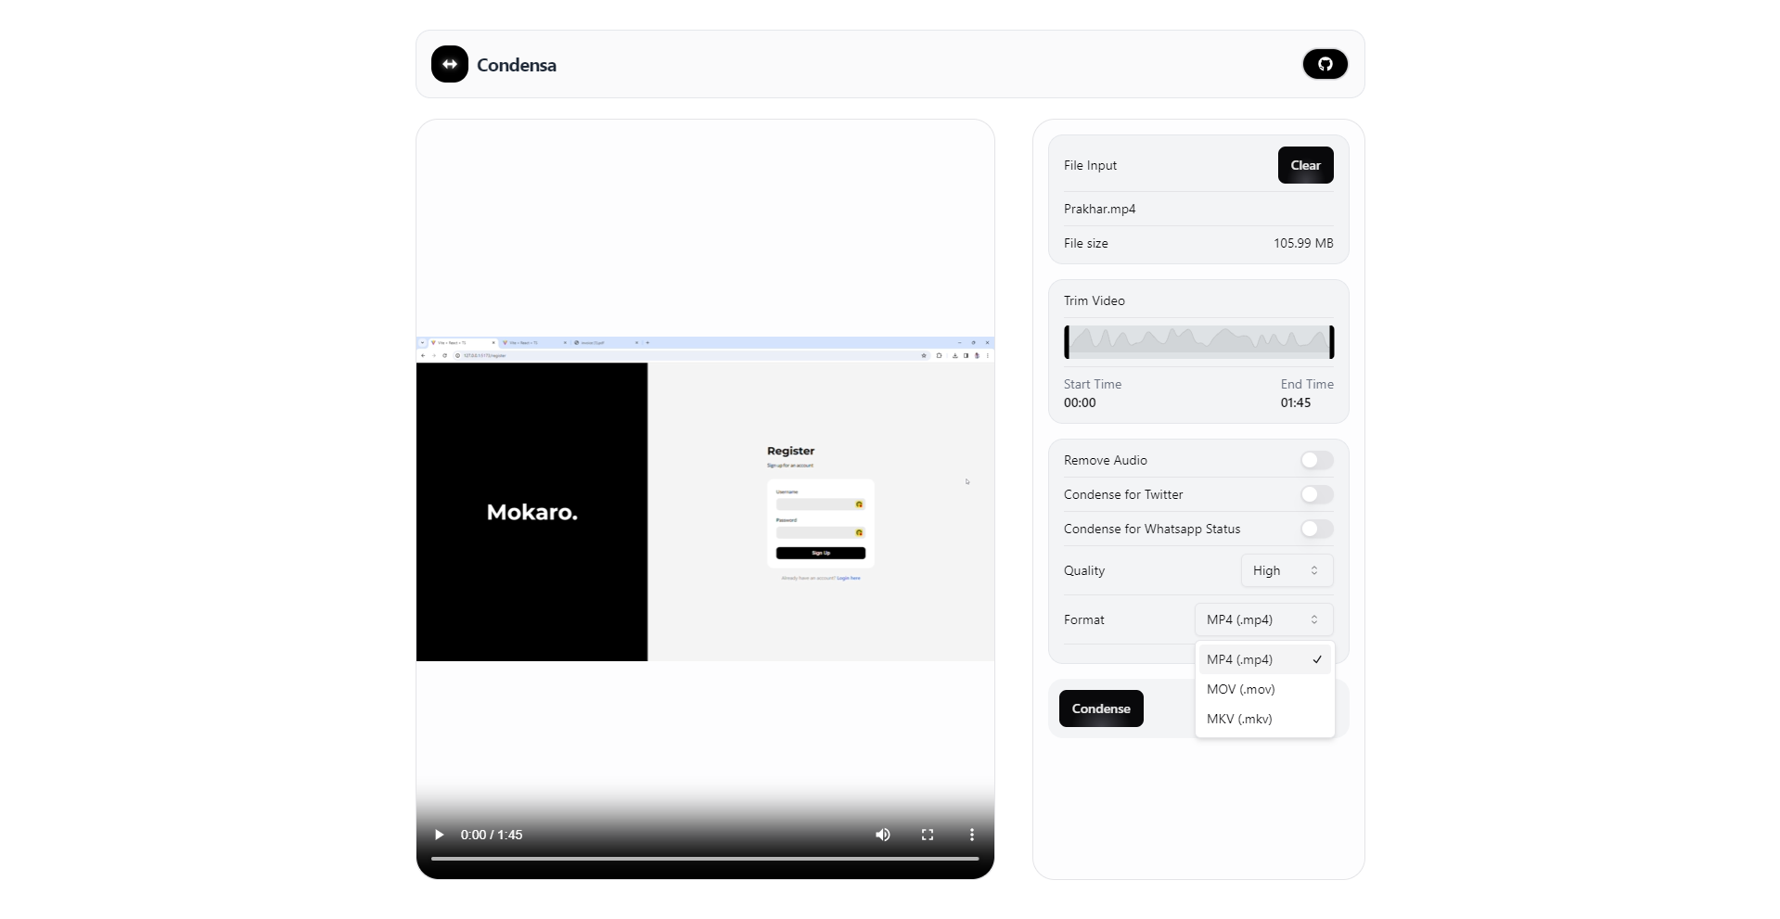
Task: Click the checkmark next to MP4 option
Action: [1317, 659]
